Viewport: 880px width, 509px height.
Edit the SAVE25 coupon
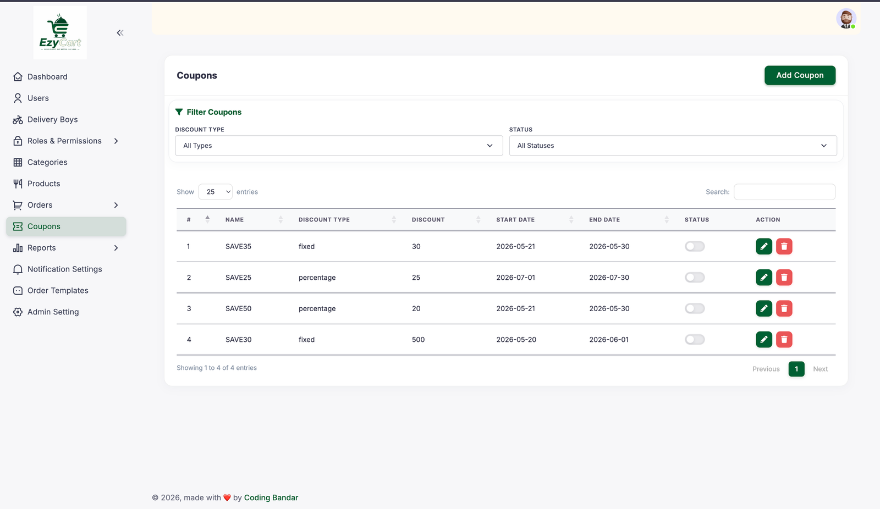(x=764, y=278)
